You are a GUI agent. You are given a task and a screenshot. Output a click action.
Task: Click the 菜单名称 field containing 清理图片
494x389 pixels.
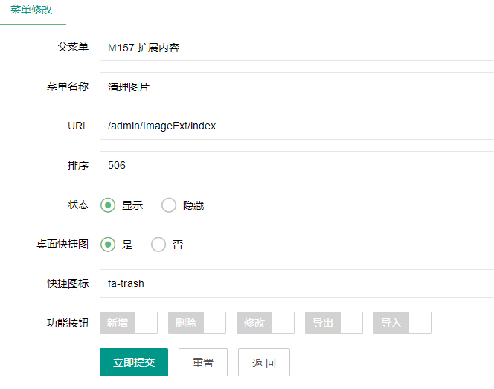click(296, 86)
